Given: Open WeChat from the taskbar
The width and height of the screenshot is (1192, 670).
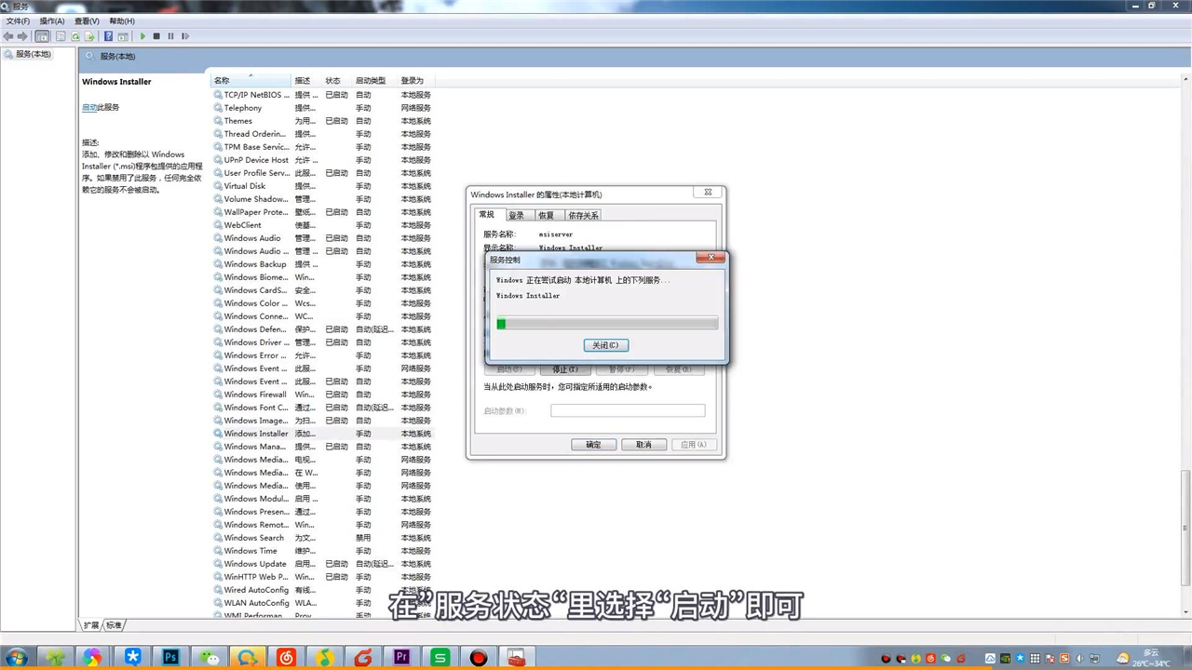Looking at the screenshot, I should pyautogui.click(x=209, y=658).
